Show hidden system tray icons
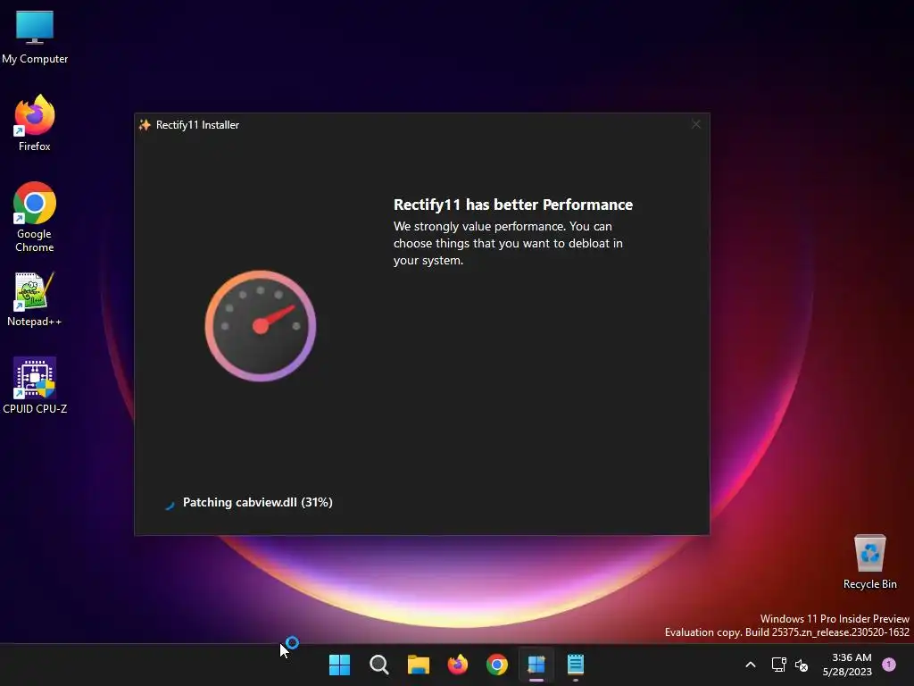914x686 pixels. (751, 665)
